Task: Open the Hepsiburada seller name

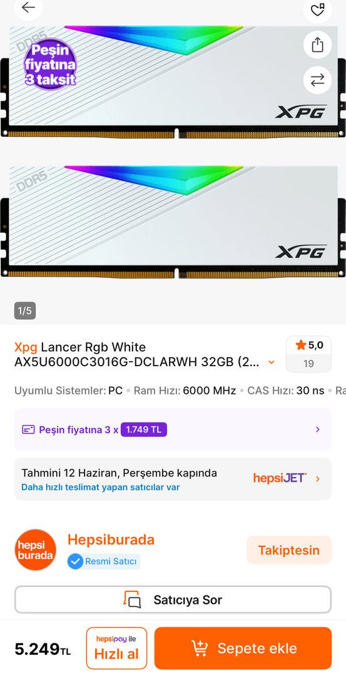Action: click(111, 540)
